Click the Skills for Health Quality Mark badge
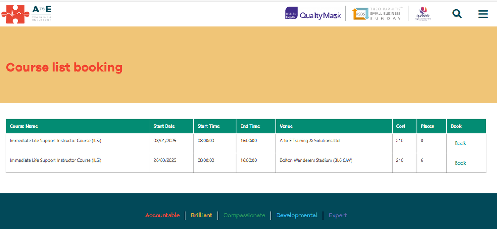This screenshot has height=229, width=497. (314, 14)
